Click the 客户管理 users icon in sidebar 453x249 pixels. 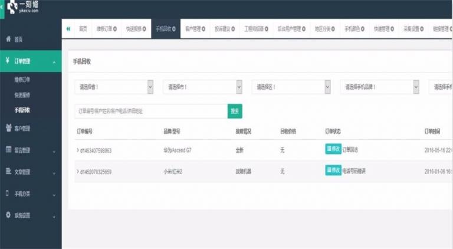point(8,127)
